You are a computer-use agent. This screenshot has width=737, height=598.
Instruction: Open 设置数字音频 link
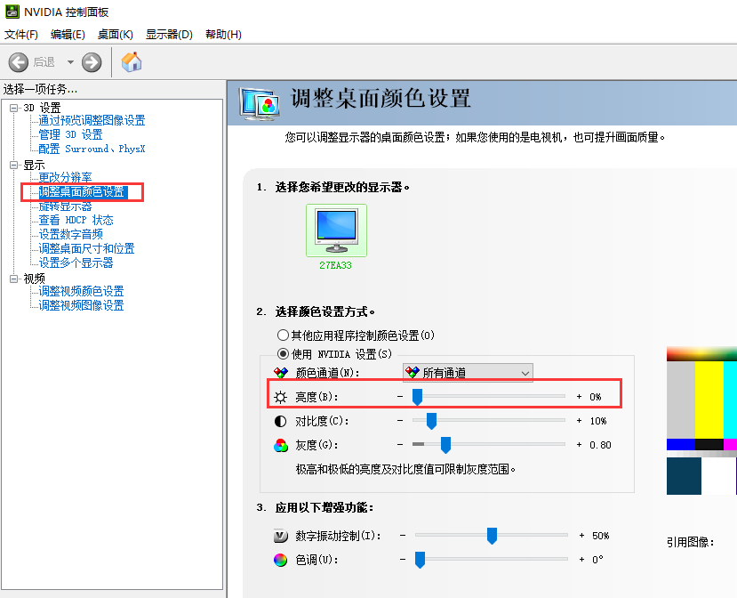(70, 234)
